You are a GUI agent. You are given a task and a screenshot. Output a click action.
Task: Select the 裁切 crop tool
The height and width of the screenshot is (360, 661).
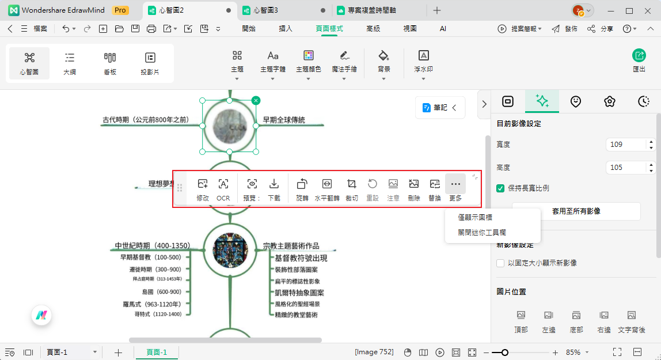point(352,189)
